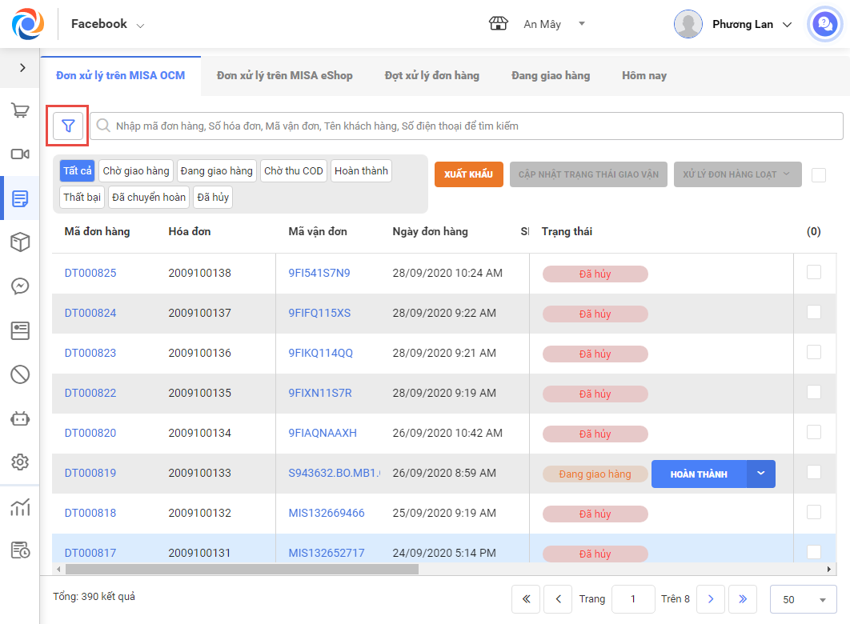Image resolution: width=850 pixels, height=624 pixels.
Task: Open the package box sidebar icon
Action: 20,242
